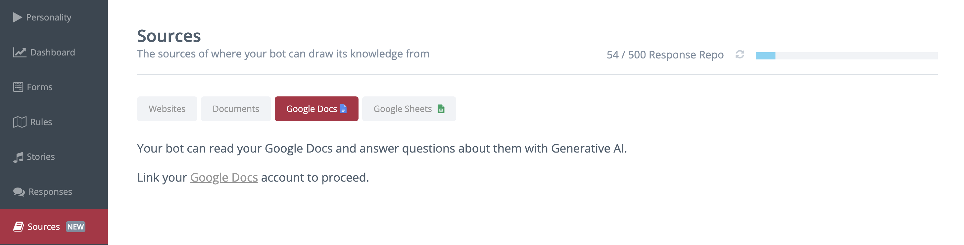Click the Stories music note icon
964x245 pixels.
coord(18,157)
